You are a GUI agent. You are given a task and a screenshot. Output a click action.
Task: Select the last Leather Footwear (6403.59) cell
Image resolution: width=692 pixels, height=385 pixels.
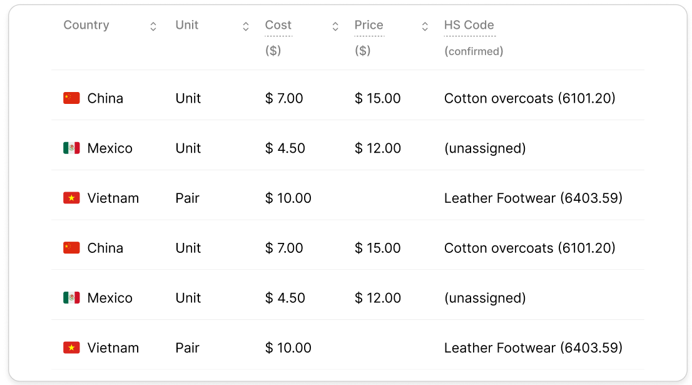point(533,348)
